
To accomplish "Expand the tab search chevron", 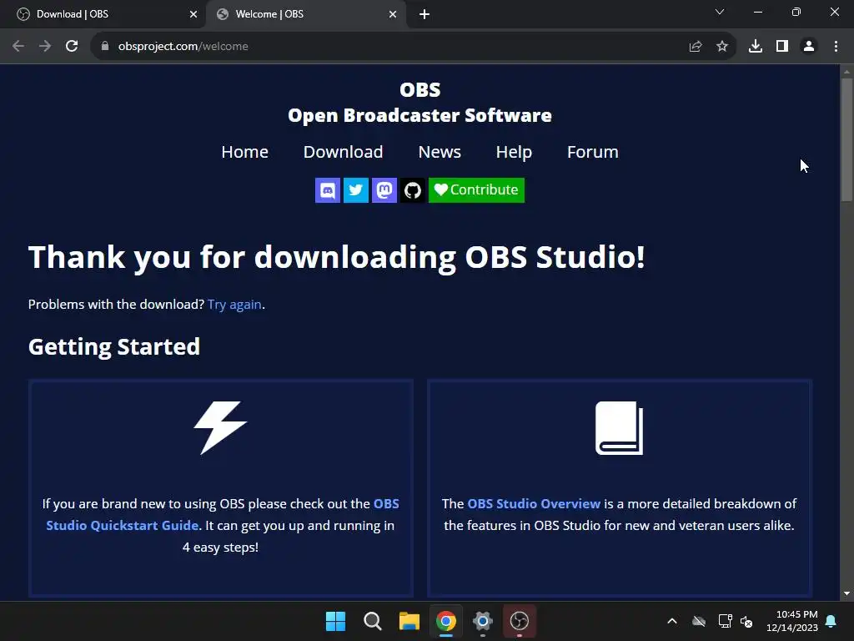I will coord(720,12).
